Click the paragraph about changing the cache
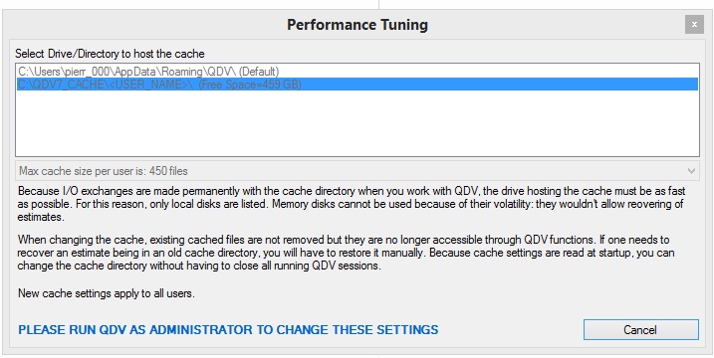 pos(347,253)
